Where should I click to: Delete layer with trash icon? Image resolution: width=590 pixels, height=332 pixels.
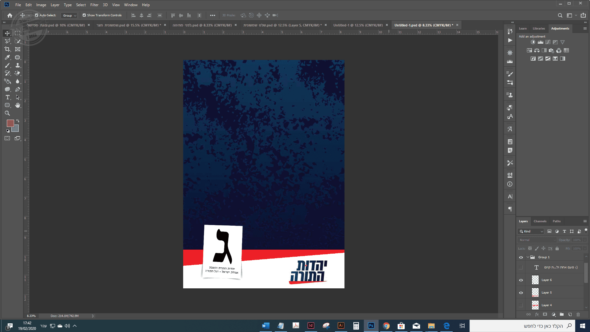(x=578, y=314)
